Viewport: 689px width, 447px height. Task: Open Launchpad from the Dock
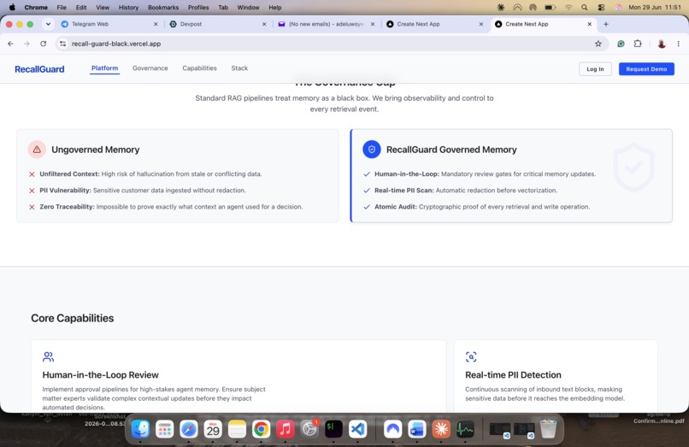pos(165,428)
